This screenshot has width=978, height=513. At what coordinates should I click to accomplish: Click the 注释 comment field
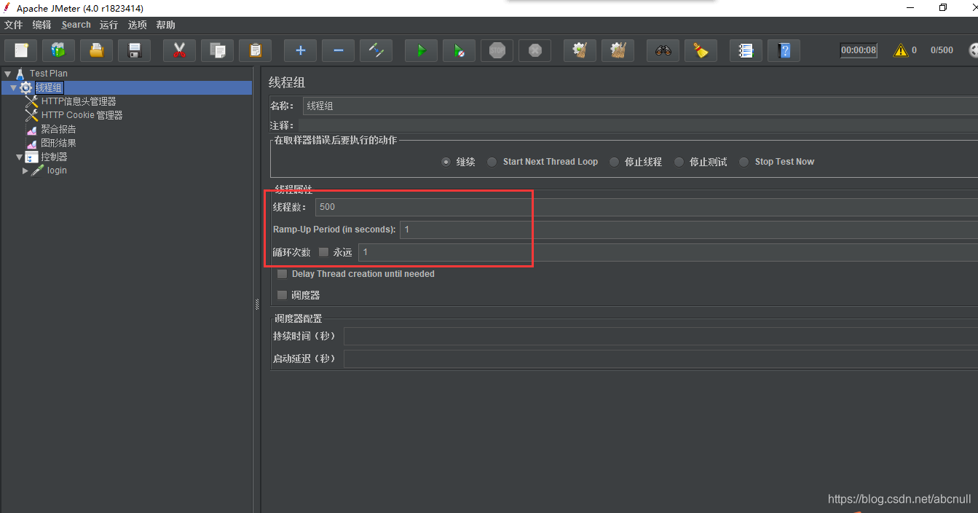click(x=638, y=125)
